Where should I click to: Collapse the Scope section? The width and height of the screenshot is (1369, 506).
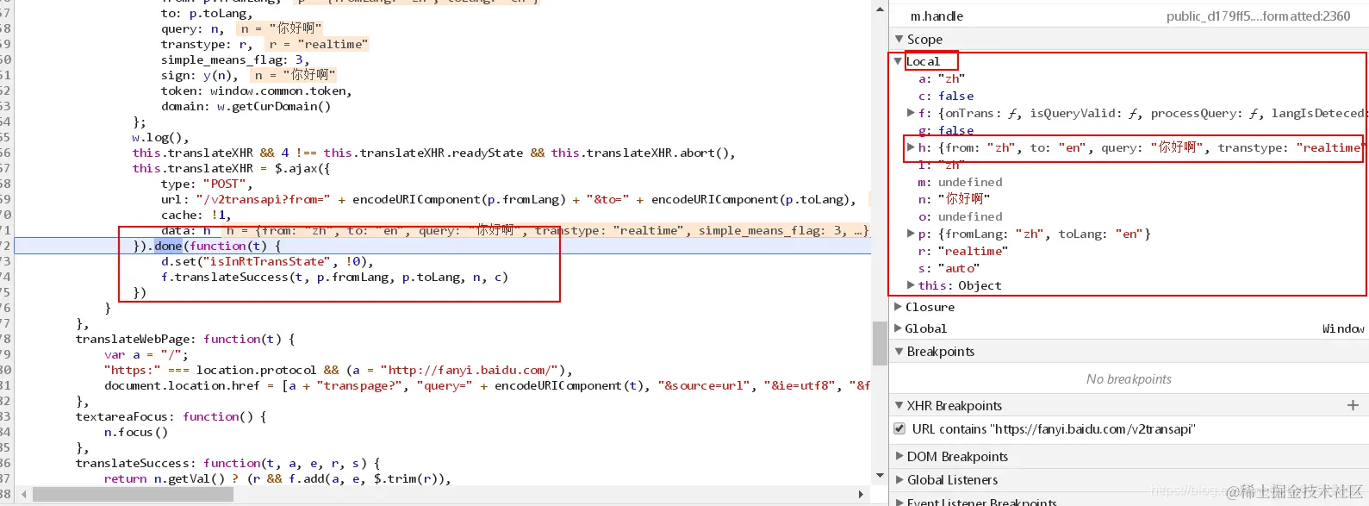899,39
